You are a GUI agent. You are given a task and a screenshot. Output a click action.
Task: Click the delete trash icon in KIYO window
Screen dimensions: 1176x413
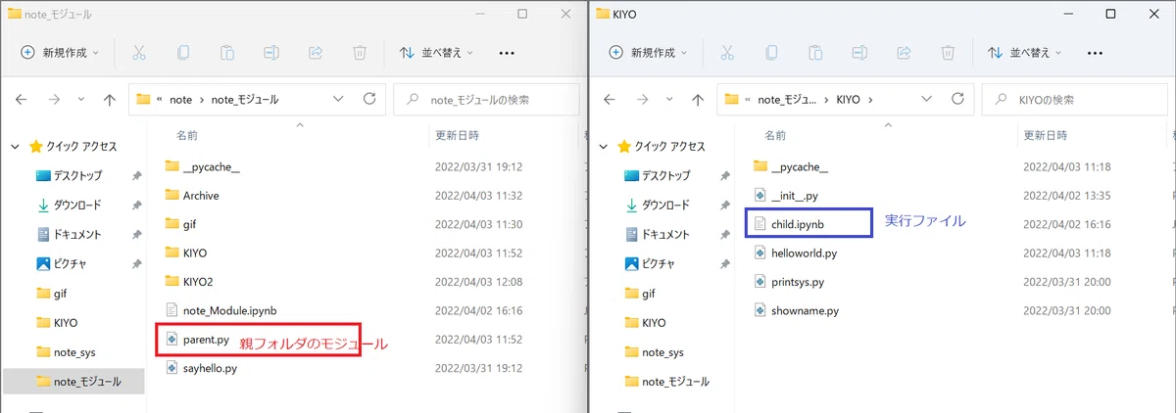tap(948, 53)
